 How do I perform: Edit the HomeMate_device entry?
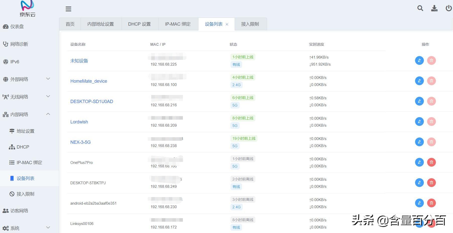tap(419, 81)
